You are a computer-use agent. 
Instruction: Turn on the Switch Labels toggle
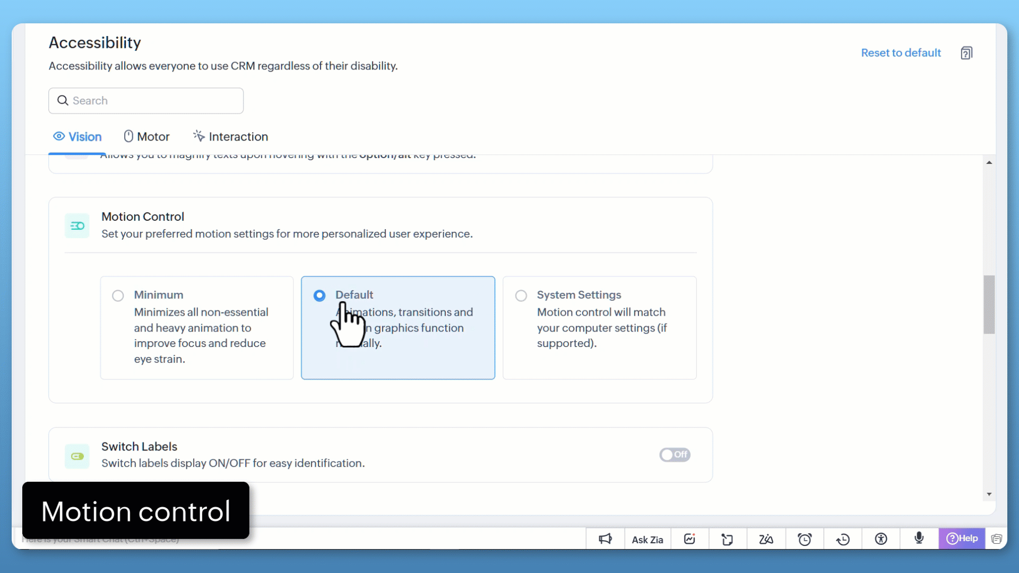tap(675, 455)
